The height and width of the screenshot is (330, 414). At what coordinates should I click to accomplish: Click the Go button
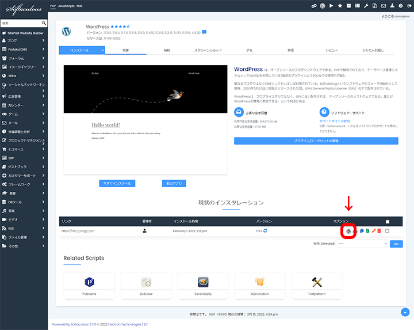pos(396,244)
